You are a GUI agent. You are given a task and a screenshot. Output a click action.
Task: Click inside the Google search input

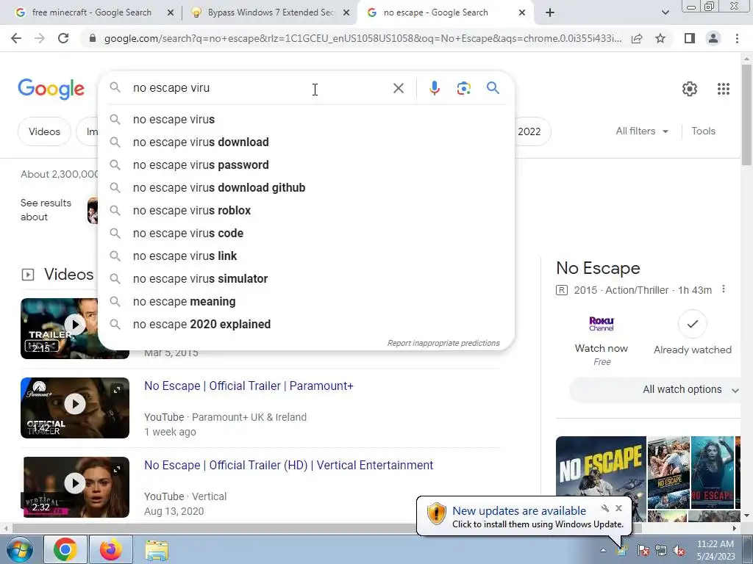coord(260,88)
